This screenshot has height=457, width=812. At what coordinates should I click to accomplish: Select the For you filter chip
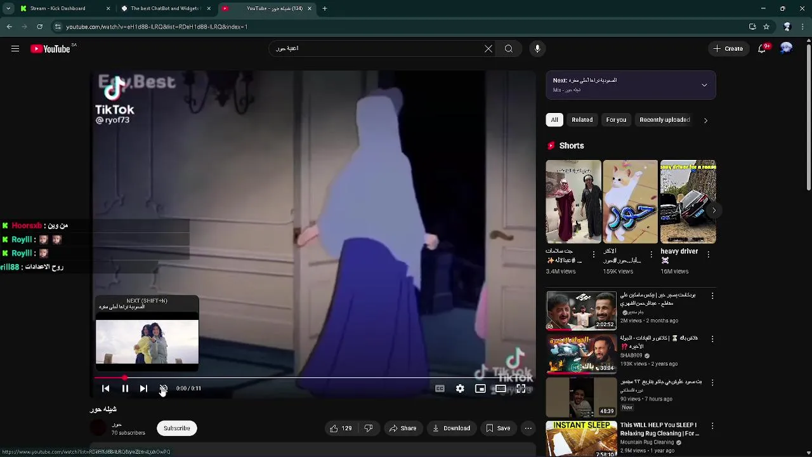(616, 120)
